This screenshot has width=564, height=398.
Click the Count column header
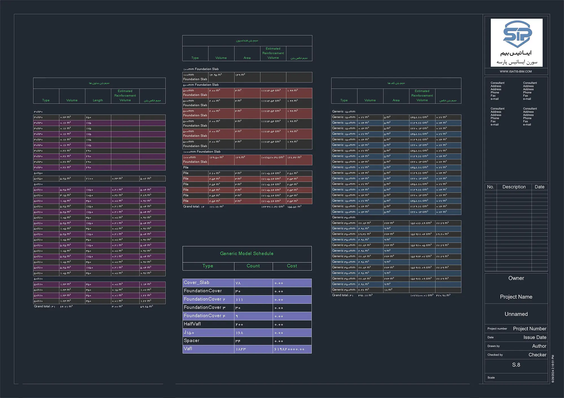[x=253, y=266]
